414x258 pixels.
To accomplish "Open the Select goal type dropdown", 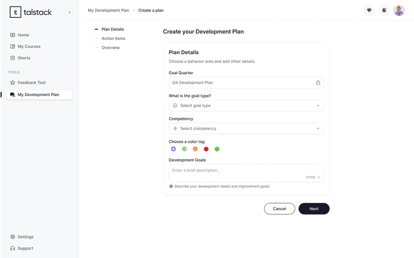I will [246, 106].
